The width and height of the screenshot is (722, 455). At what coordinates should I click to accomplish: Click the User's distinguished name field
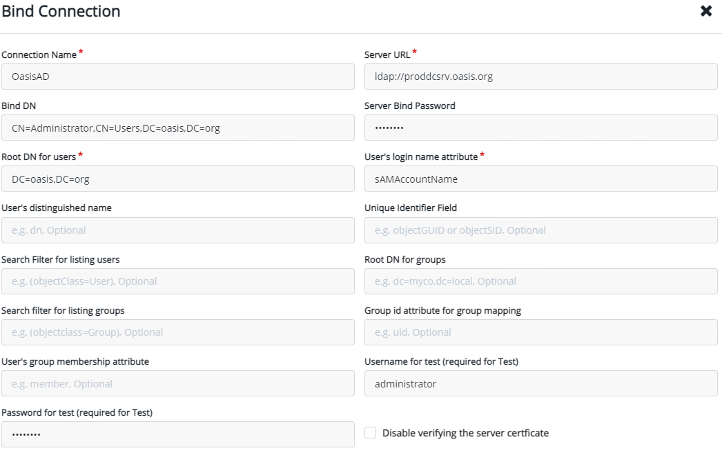[178, 230]
